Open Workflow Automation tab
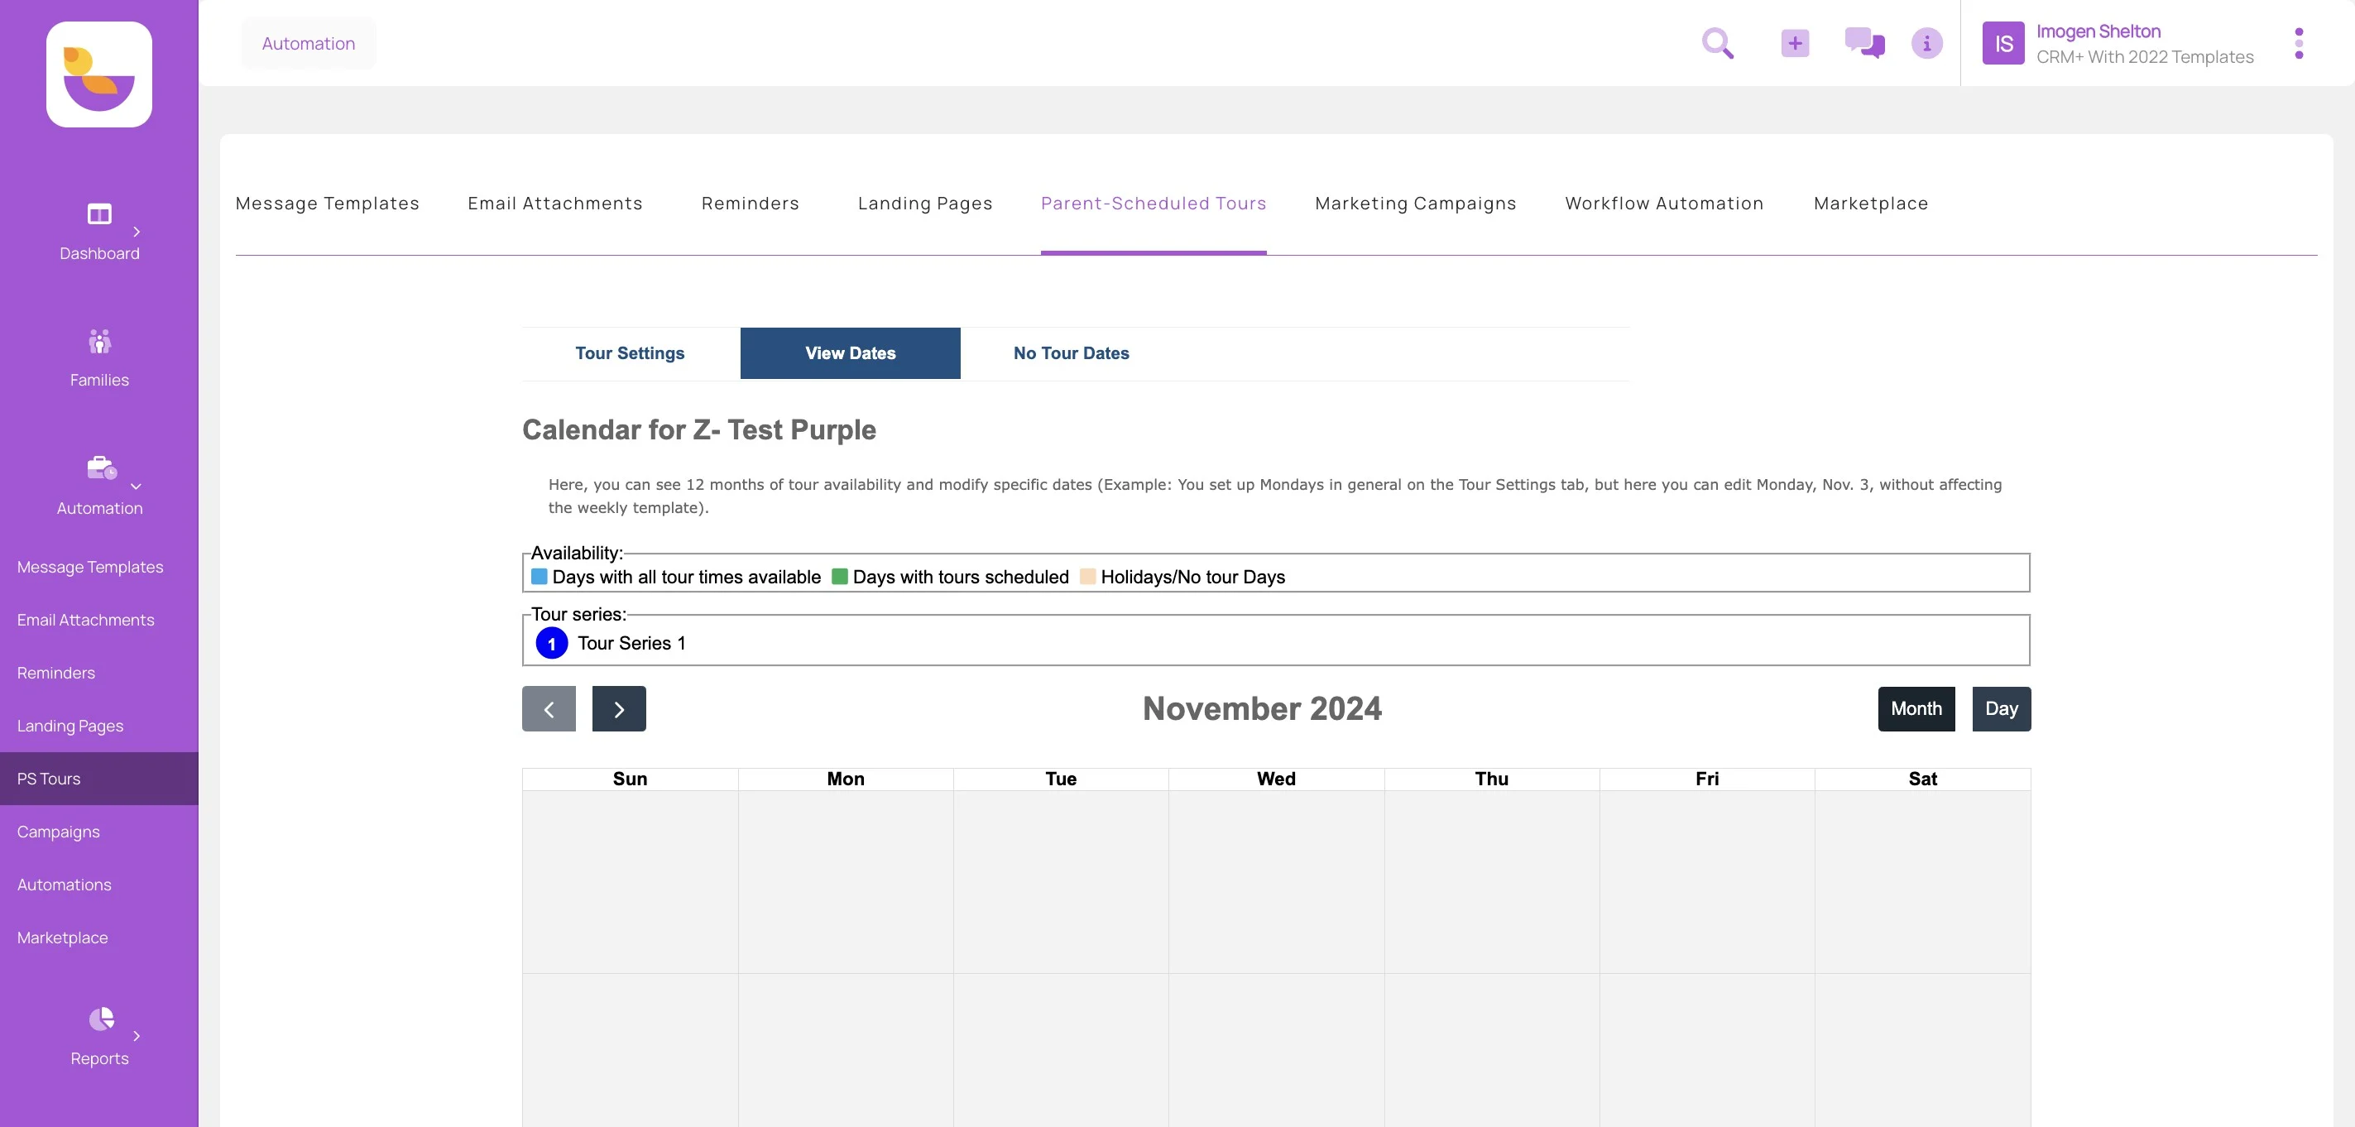This screenshot has width=2355, height=1127. [1664, 203]
